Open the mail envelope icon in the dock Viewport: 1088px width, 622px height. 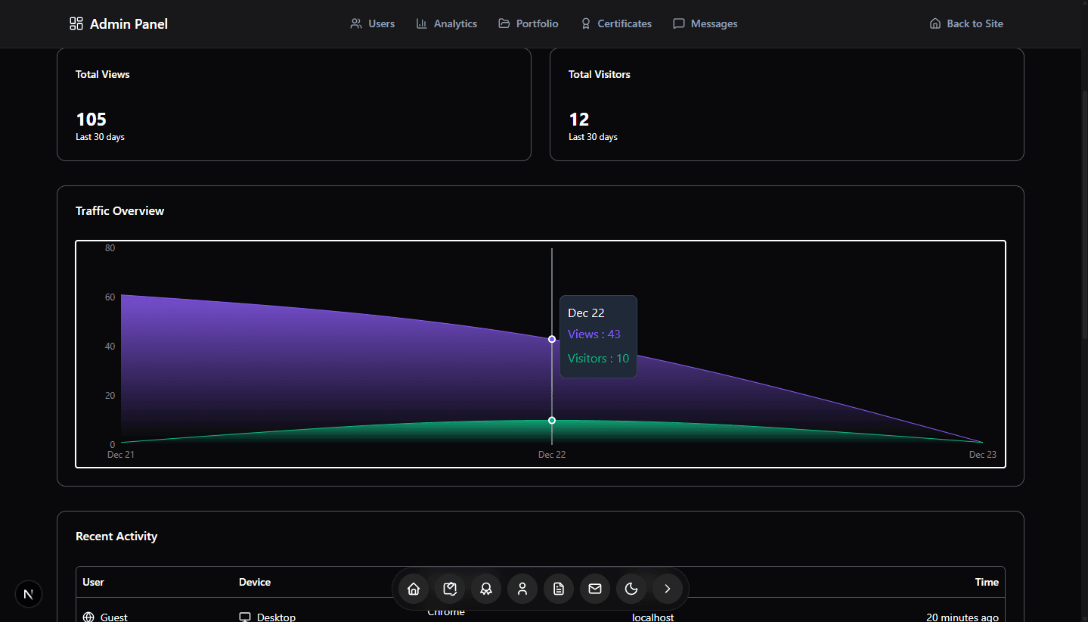click(595, 589)
